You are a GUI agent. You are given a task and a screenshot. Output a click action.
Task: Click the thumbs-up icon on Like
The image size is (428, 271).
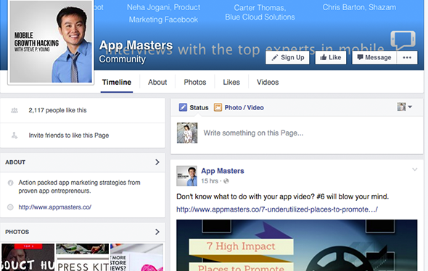(324, 57)
